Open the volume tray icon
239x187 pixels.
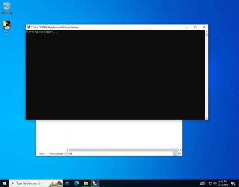(215, 183)
